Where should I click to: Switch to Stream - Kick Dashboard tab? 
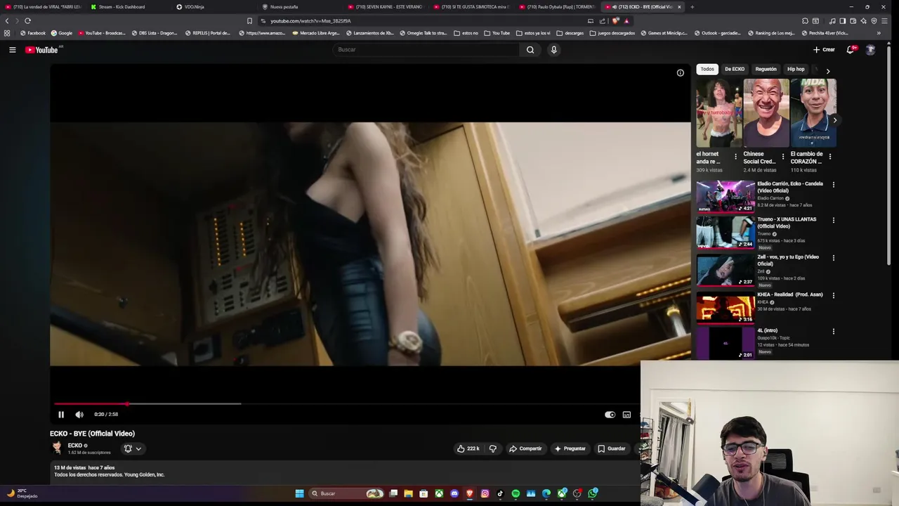(122, 7)
